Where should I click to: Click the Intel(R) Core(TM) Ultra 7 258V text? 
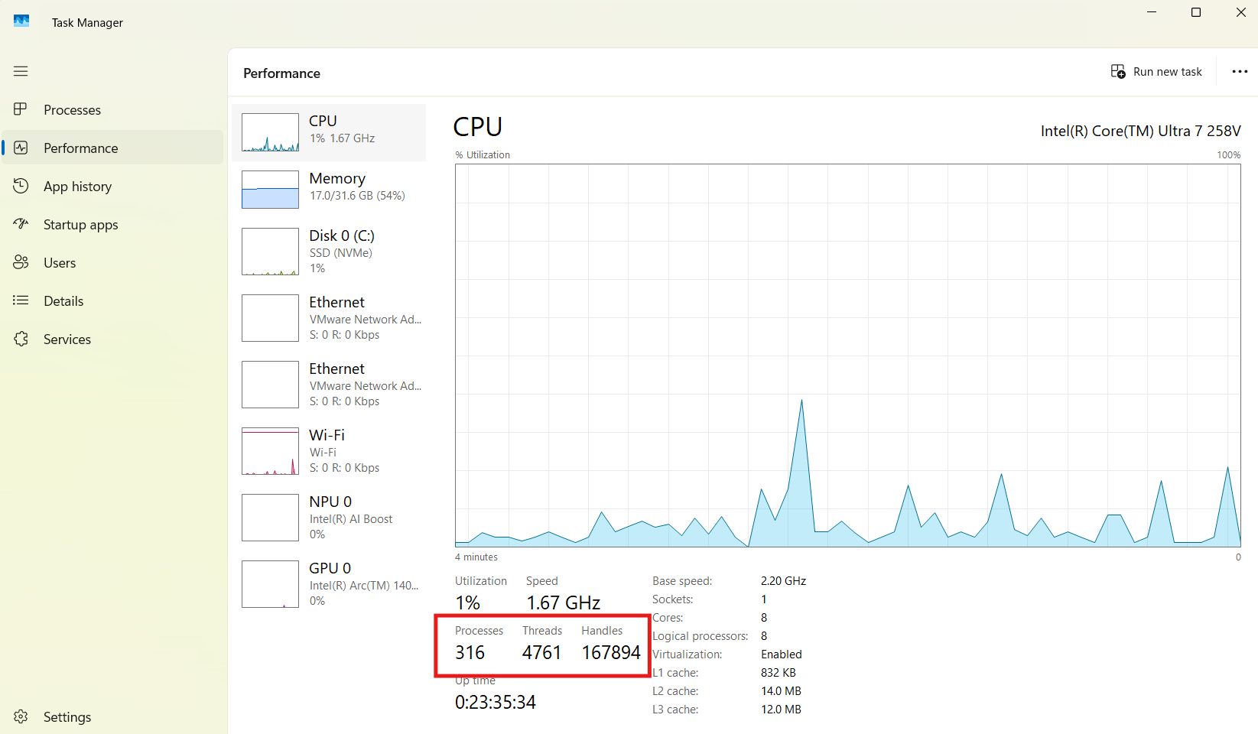coord(1140,131)
